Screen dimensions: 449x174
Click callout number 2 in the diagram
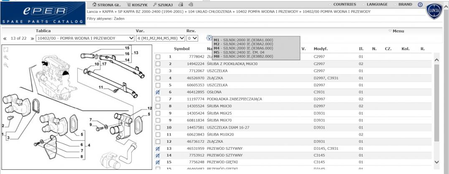tap(3, 126)
